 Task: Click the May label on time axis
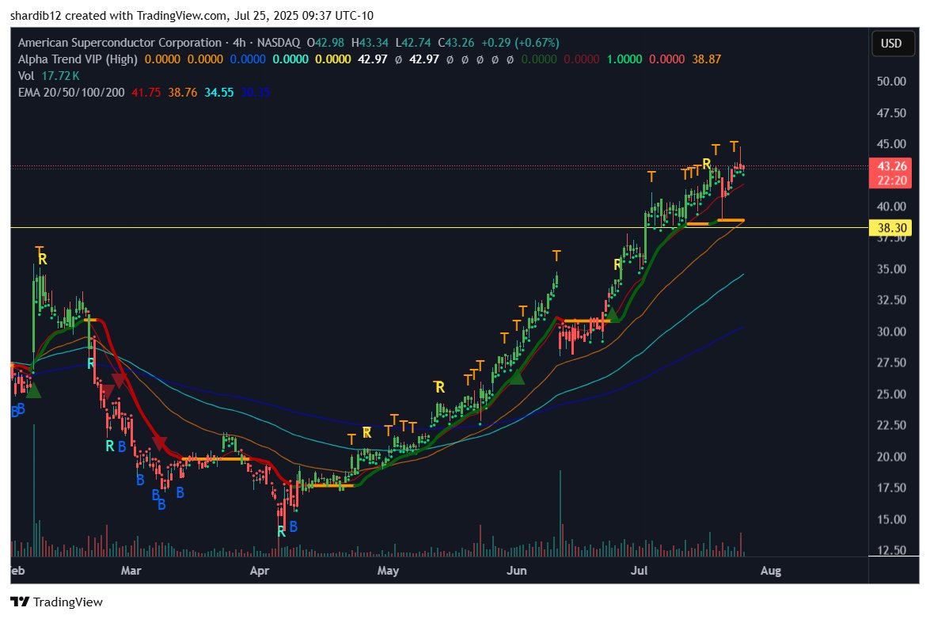388,571
